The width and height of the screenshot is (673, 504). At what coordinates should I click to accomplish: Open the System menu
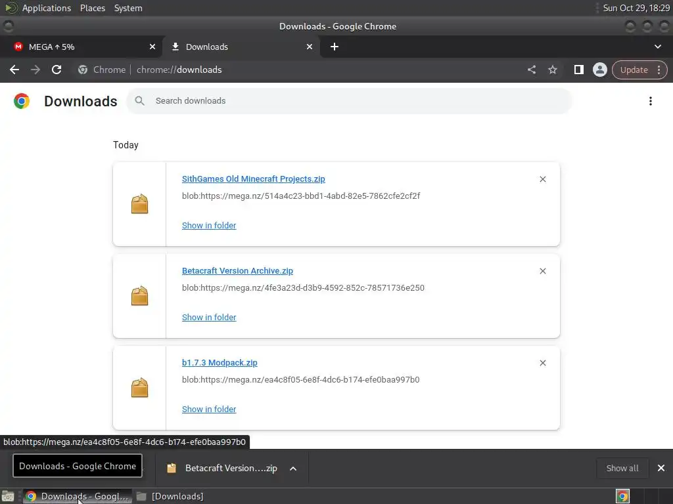[128, 8]
